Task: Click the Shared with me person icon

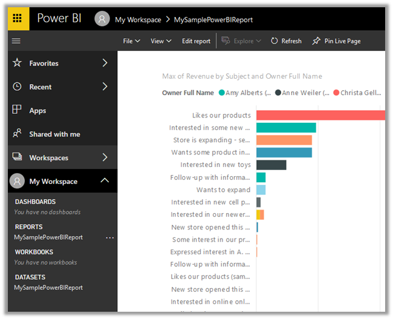Action: (x=17, y=134)
